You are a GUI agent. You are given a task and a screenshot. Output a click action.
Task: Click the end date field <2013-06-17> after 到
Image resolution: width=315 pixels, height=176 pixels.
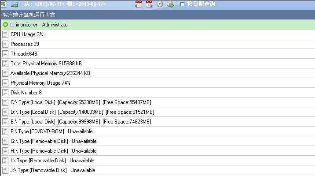coord(91,4)
